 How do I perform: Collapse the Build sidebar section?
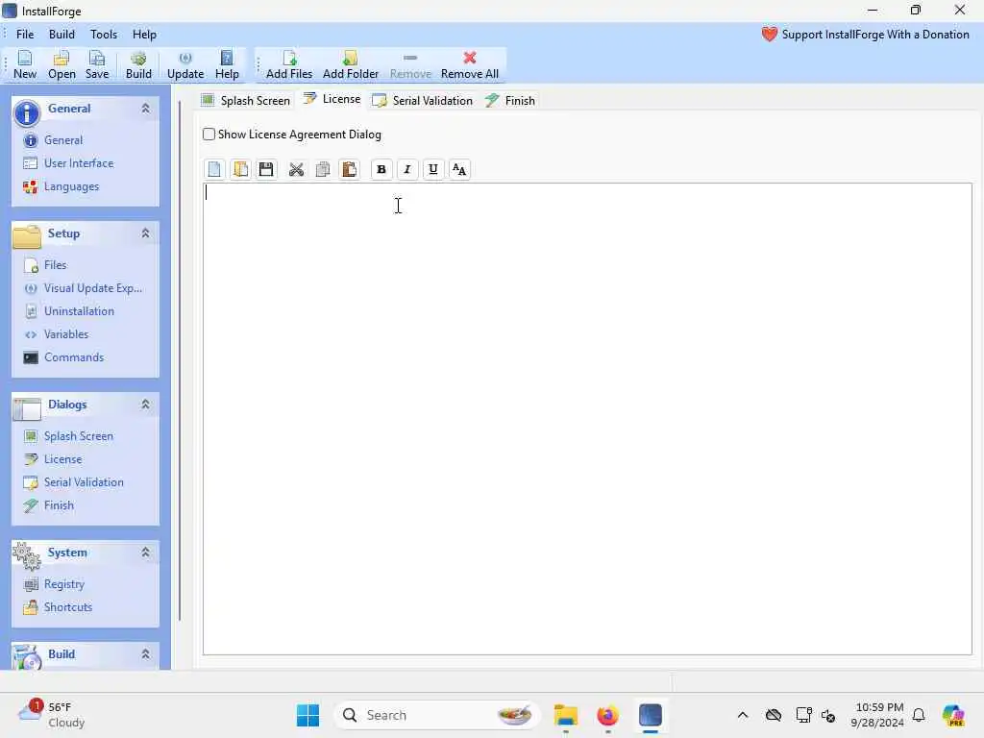(146, 653)
